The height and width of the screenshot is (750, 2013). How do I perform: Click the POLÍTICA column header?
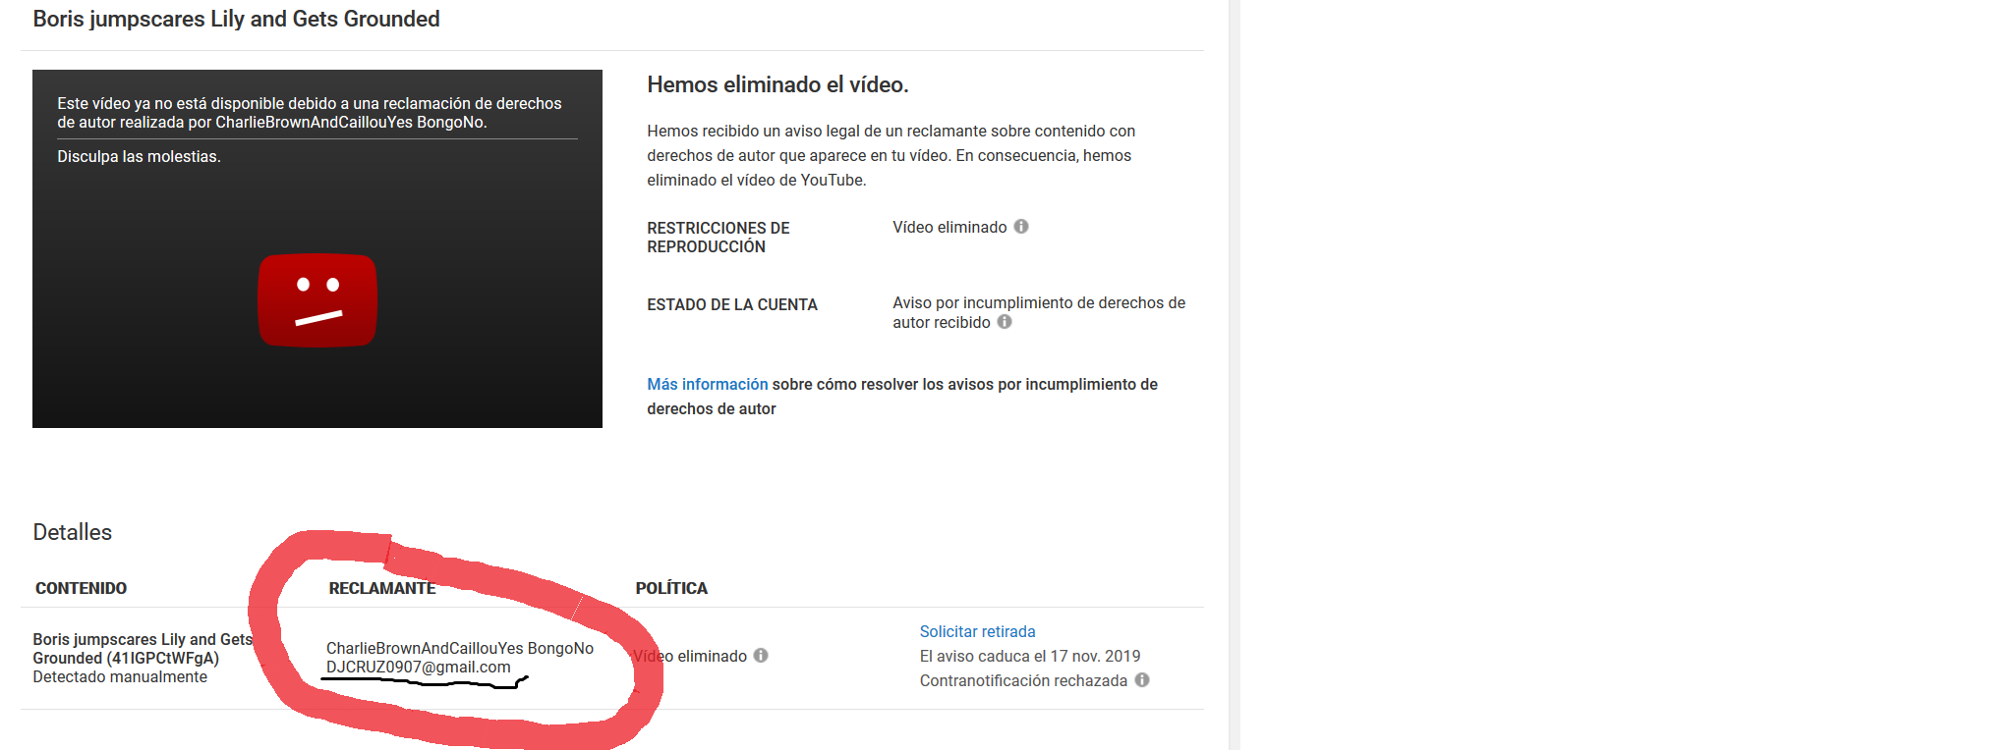(x=671, y=588)
